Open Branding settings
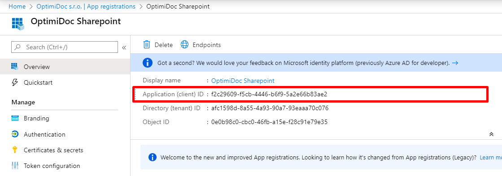 pyautogui.click(x=36, y=118)
